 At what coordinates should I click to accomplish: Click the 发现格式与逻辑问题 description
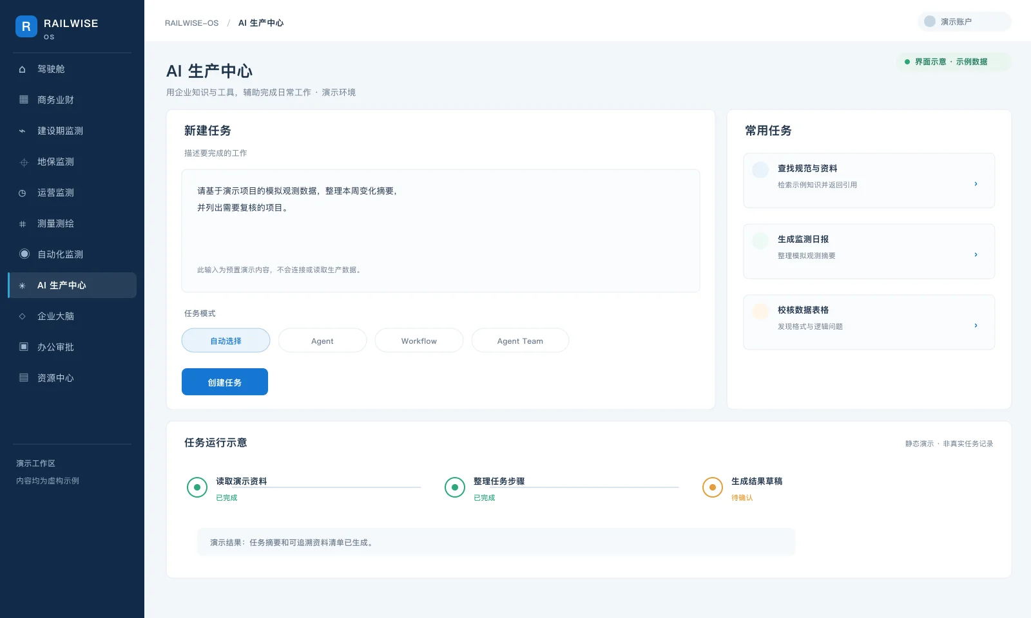(810, 326)
